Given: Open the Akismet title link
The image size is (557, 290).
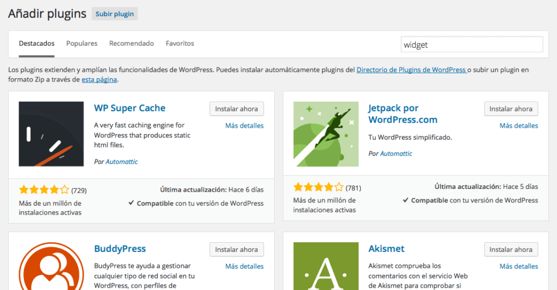Looking at the screenshot, I should coord(387,249).
